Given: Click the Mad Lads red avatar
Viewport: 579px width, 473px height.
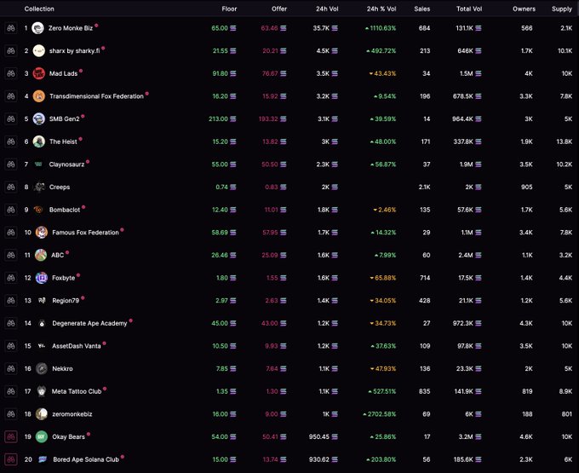Looking at the screenshot, I should point(39,73).
